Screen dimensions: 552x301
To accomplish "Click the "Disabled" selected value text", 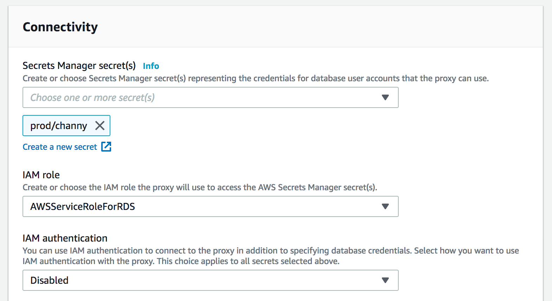I will click(x=50, y=280).
